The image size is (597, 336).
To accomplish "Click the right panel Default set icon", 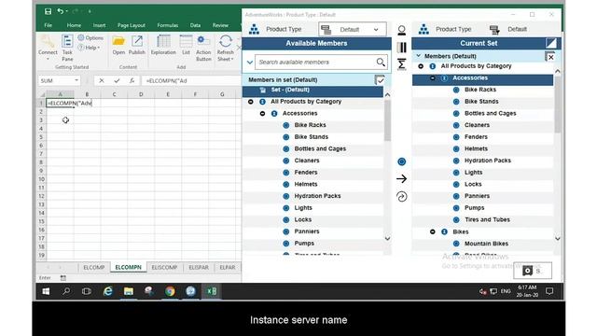I will point(494,29).
